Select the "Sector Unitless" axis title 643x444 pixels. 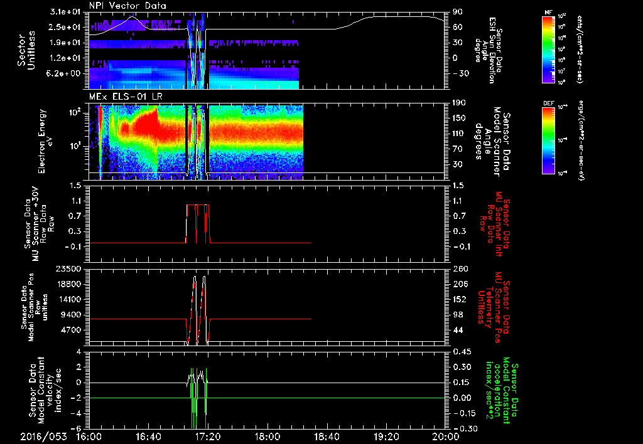26,50
